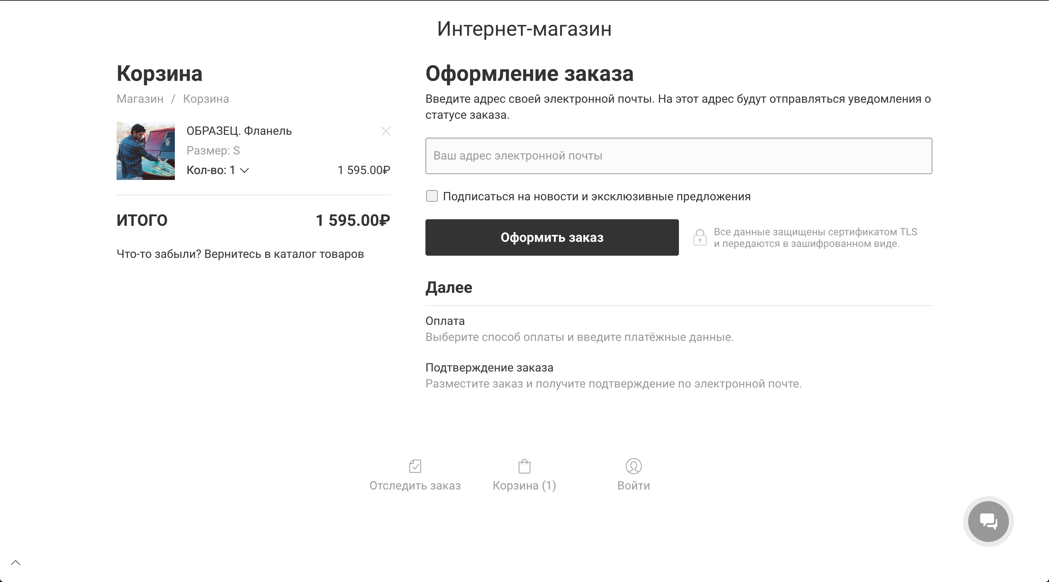Click the ОБРАЗЕЦ. Фланель product name
The width and height of the screenshot is (1049, 582).
pyautogui.click(x=239, y=131)
